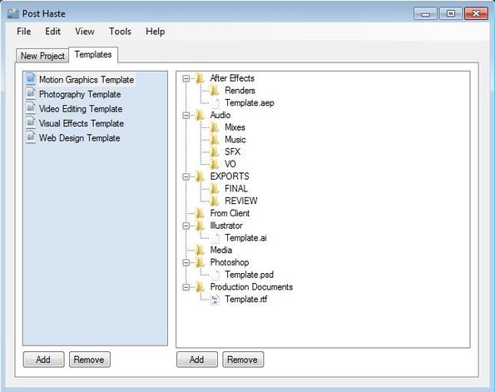Select the 'Template.aep' tree row label
Screen dimensions: 495x392
[x=250, y=103]
